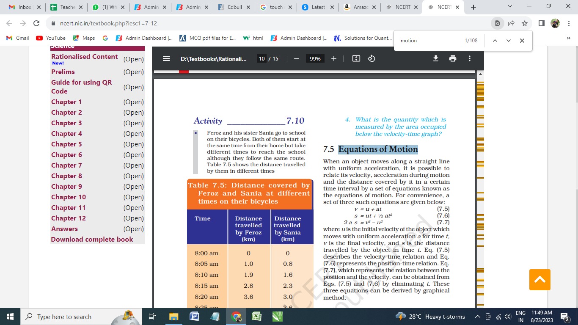Screen dimensions: 578x325
Task: Bookmark this page with star icon
Action: pos(525,23)
